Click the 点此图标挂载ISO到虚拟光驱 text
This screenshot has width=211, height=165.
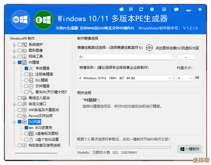tap(177, 48)
